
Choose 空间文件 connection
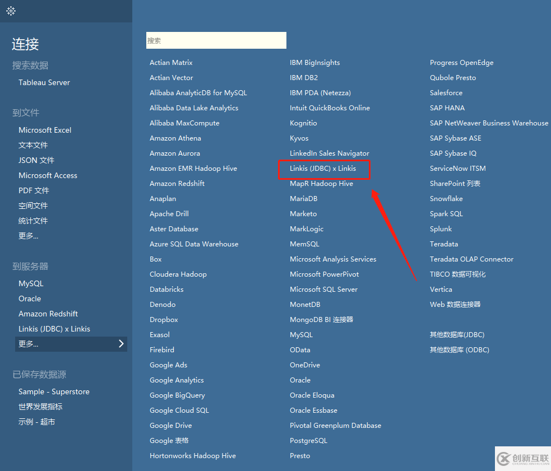(x=33, y=206)
